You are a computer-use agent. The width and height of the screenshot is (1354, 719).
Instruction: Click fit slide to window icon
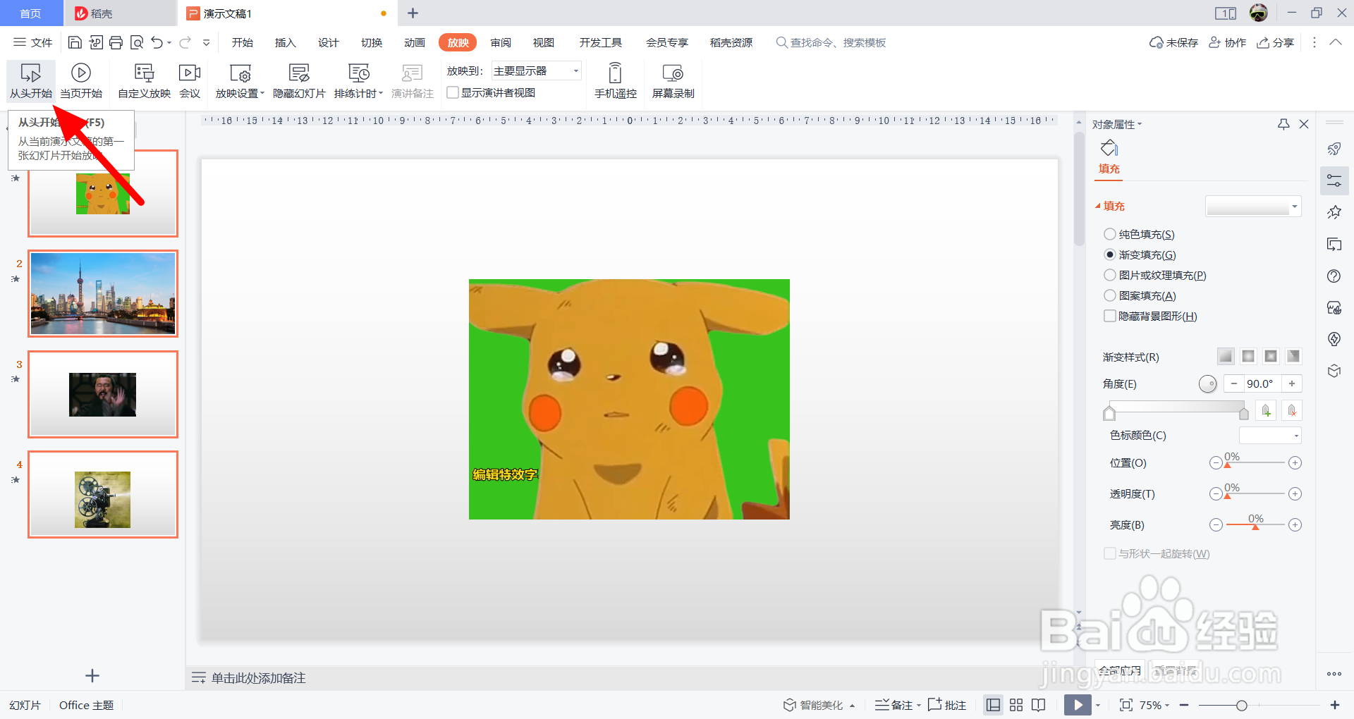(x=1126, y=705)
